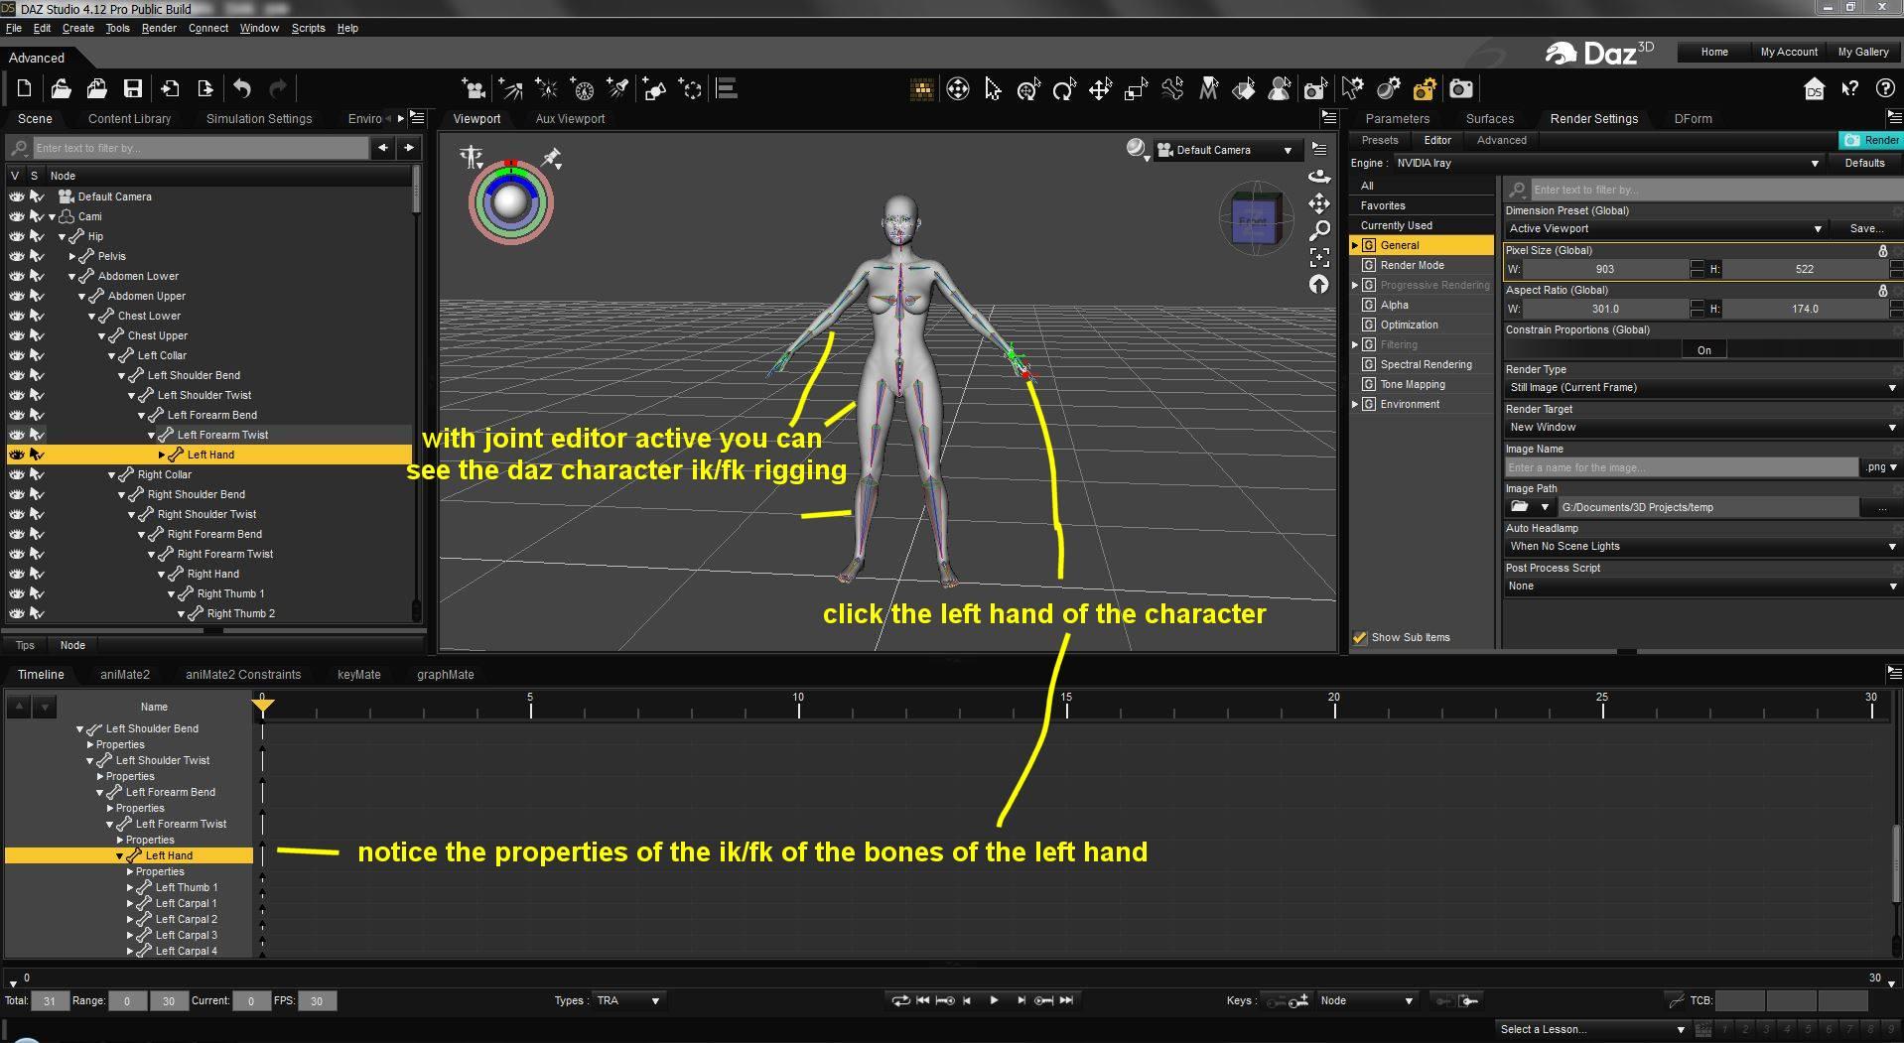Toggle visibility of Chest Upper node
Image resolution: width=1904 pixels, height=1043 pixels.
click(x=17, y=335)
